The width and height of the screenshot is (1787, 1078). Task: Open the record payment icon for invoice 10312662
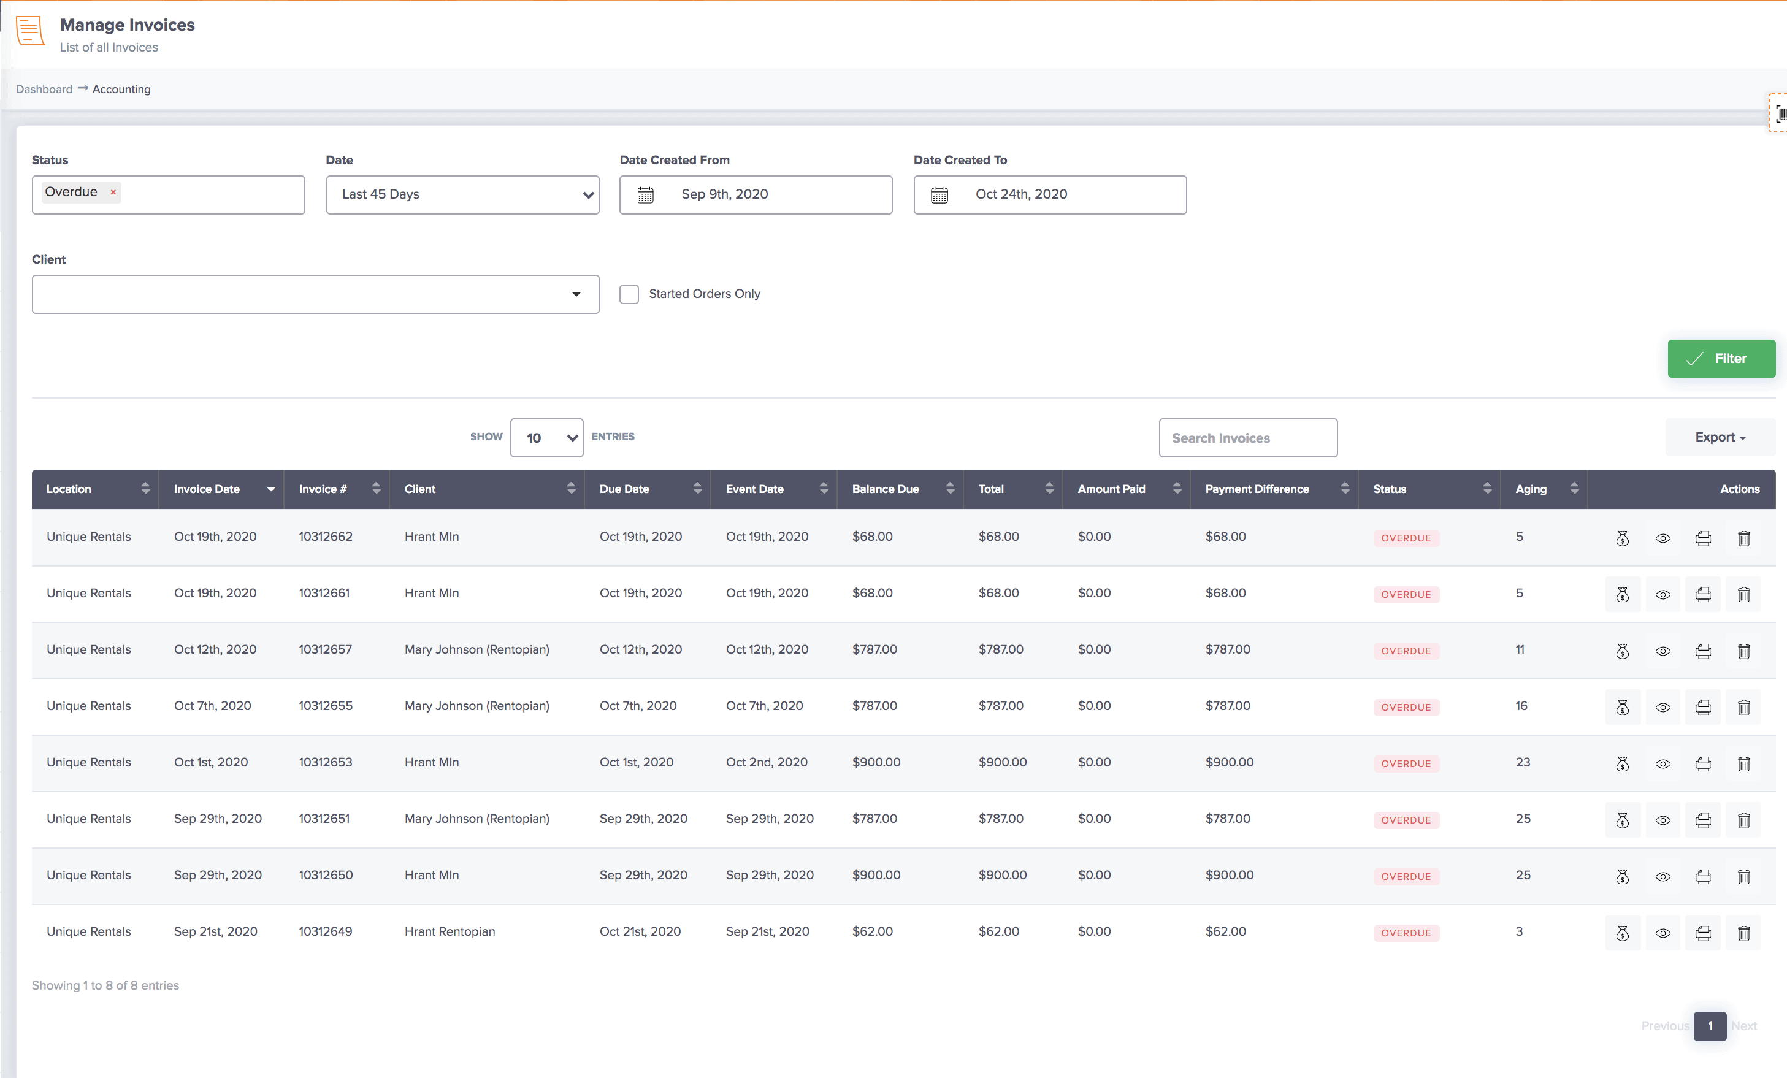pyautogui.click(x=1623, y=538)
